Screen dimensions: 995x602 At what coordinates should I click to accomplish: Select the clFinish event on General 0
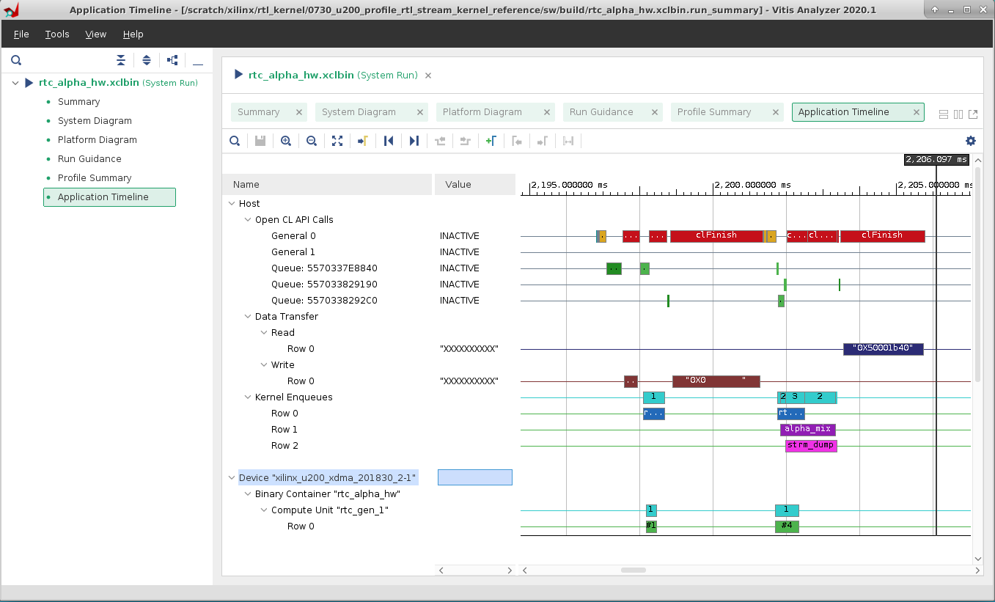click(x=715, y=235)
